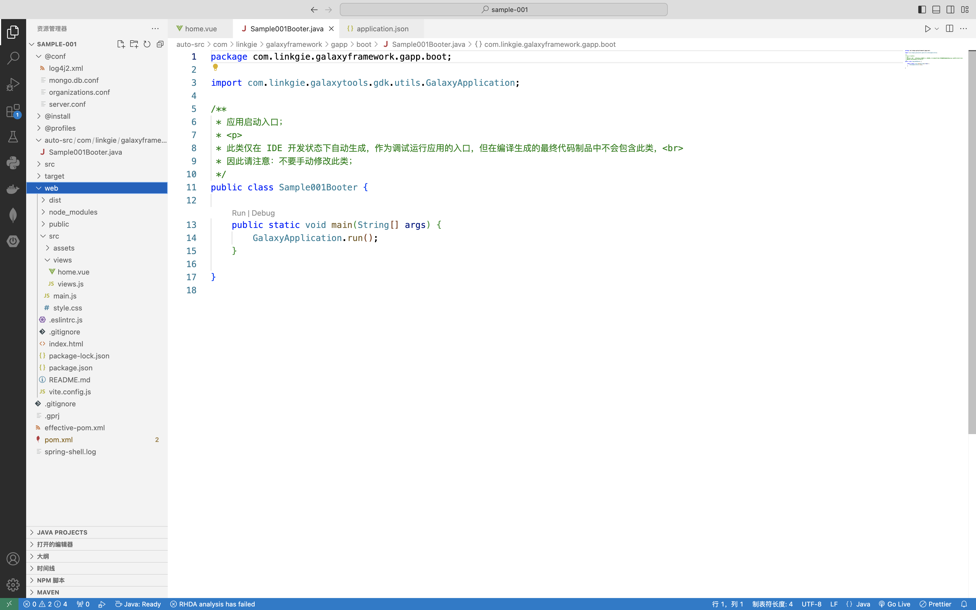The height and width of the screenshot is (610, 976).
Task: Toggle Go Live server
Action: point(895,604)
